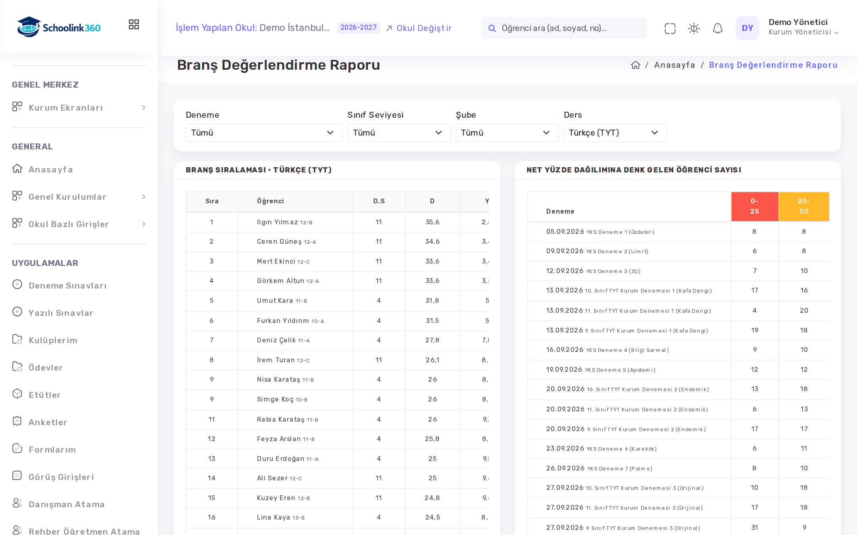Viewport: 857px width, 535px height.
Task: Open the Ders dropdown showing Türkçe (TYT)
Action: (x=615, y=133)
